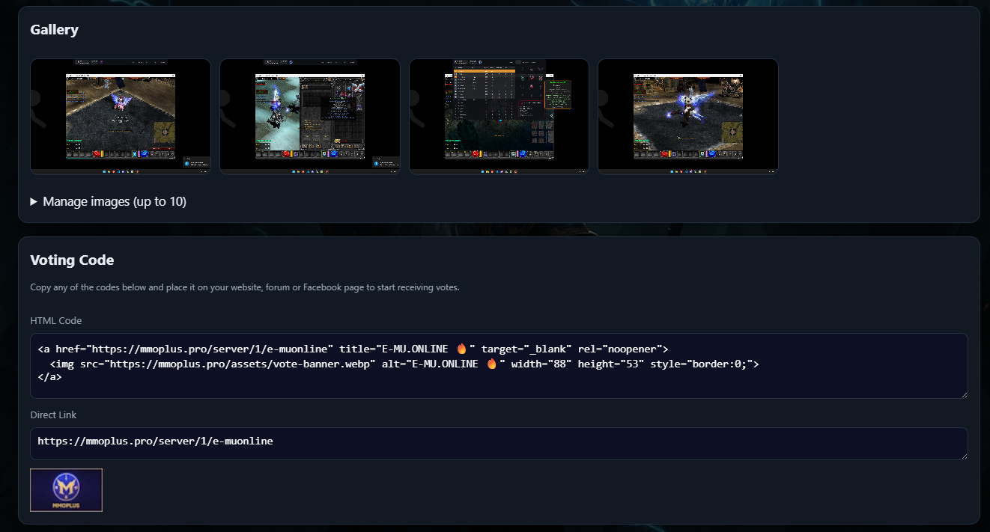
Task: Click the HTML Code box resize handle
Action: pyautogui.click(x=963, y=394)
